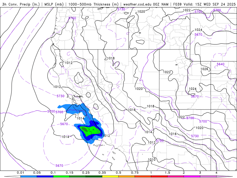Click the red 1–1.5 legend swatch
The width and height of the screenshot is (237, 178).
click(x=159, y=177)
